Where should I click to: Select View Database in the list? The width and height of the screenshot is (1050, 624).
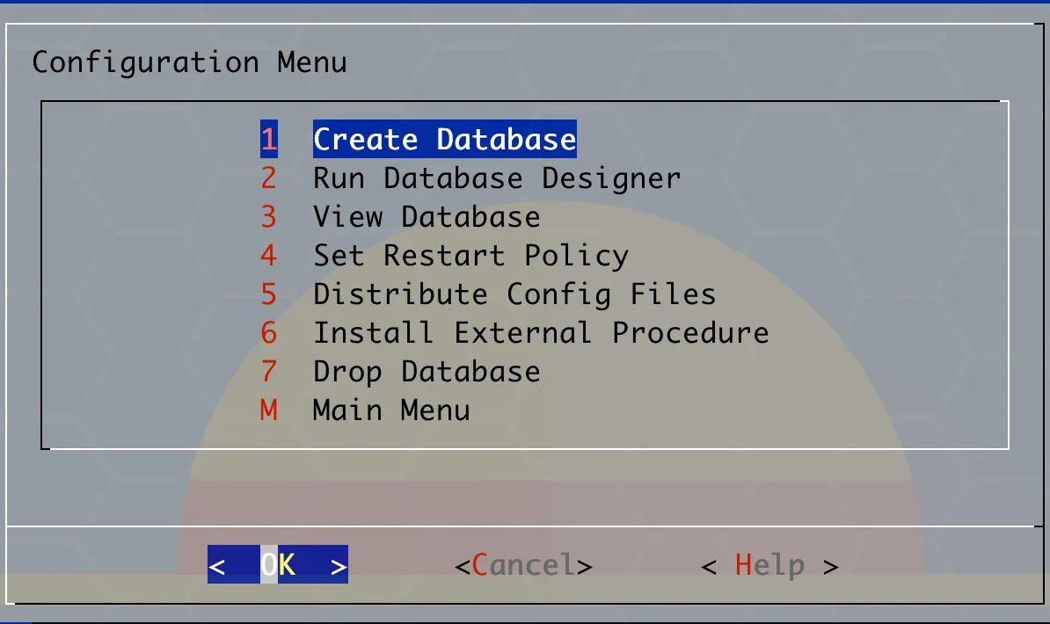tap(427, 217)
